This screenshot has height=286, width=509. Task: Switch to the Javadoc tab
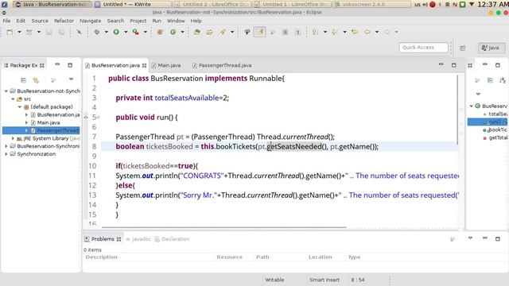point(138,239)
